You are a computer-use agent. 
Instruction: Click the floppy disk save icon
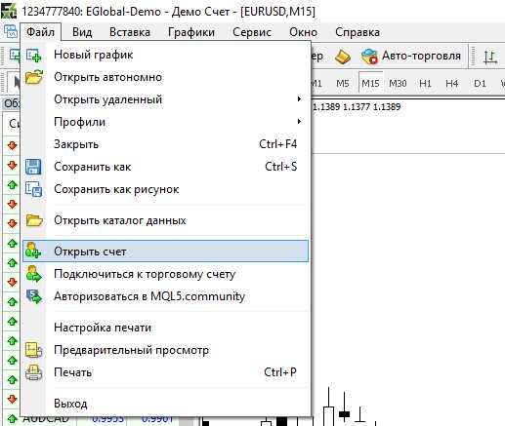point(33,167)
